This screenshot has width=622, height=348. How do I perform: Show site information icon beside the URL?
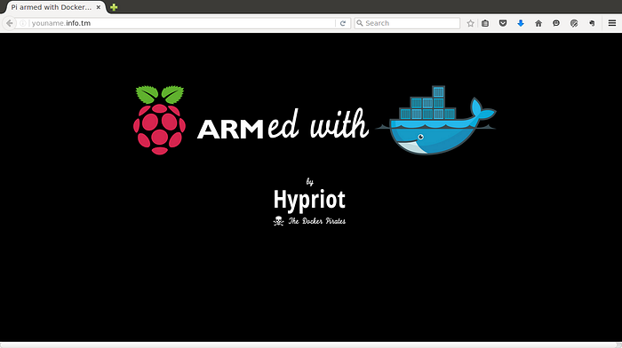tap(23, 23)
